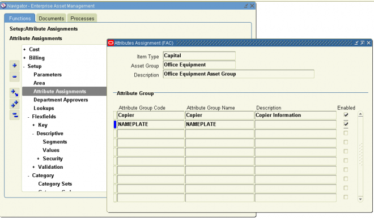
Task: Select Parameters in the Setup tree
Action: click(x=48, y=75)
